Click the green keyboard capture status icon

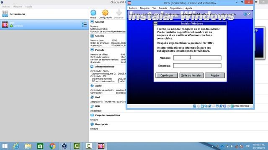pos(232,106)
